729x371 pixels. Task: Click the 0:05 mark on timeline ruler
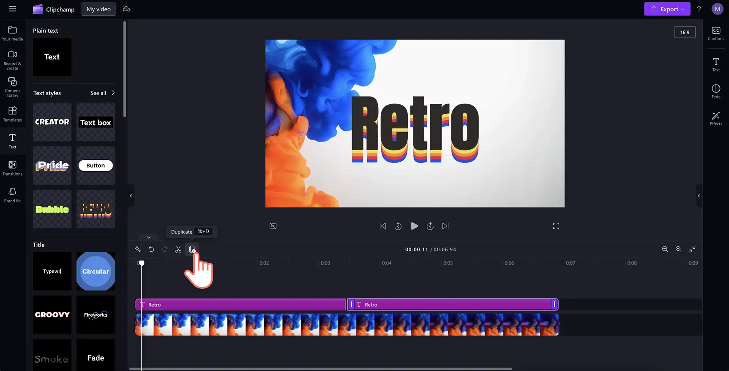pos(448,263)
